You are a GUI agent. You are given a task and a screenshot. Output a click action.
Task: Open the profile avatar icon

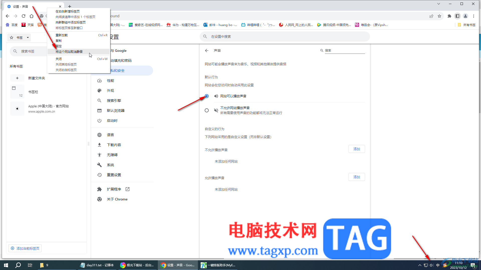[465, 16]
